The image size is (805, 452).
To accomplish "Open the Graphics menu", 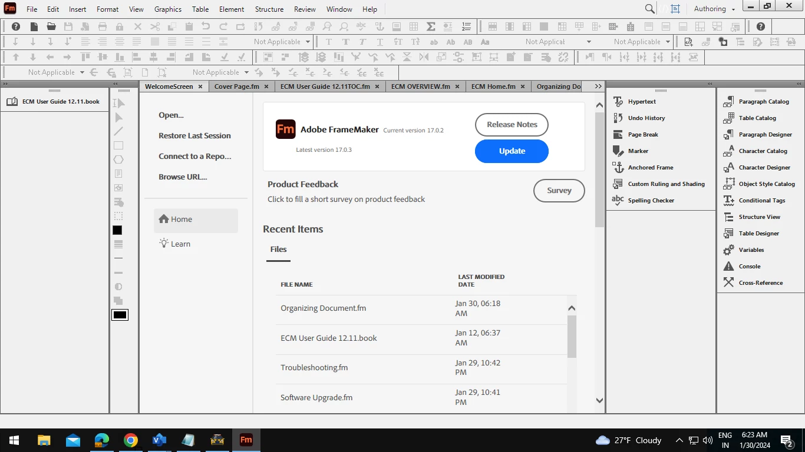I will [168, 9].
